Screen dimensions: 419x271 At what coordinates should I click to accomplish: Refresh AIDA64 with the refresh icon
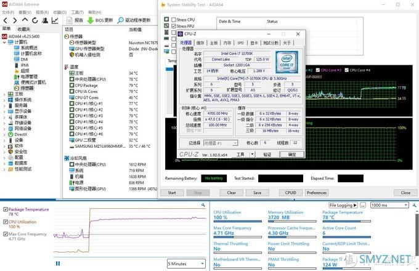tap(35, 20)
